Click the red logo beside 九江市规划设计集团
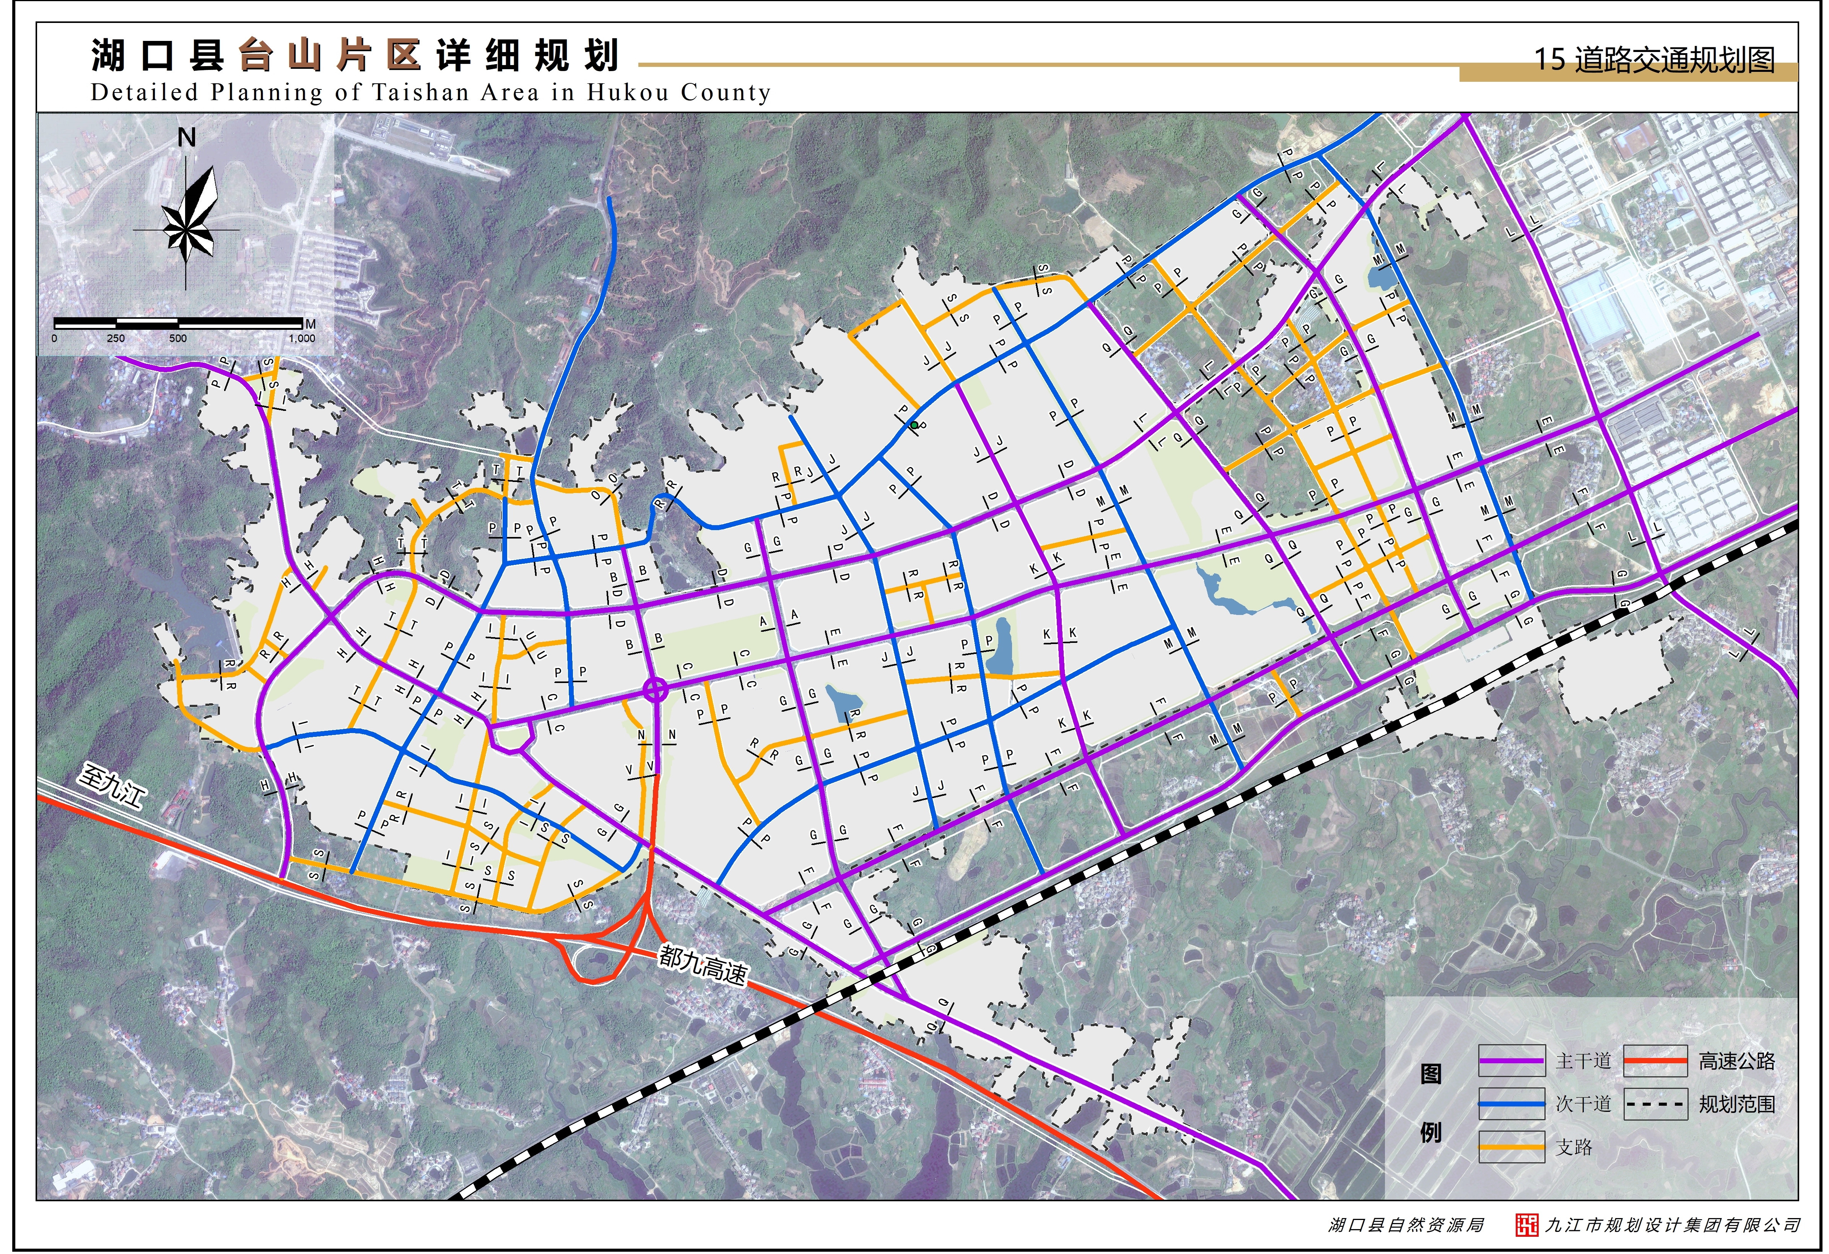 [x=1528, y=1226]
